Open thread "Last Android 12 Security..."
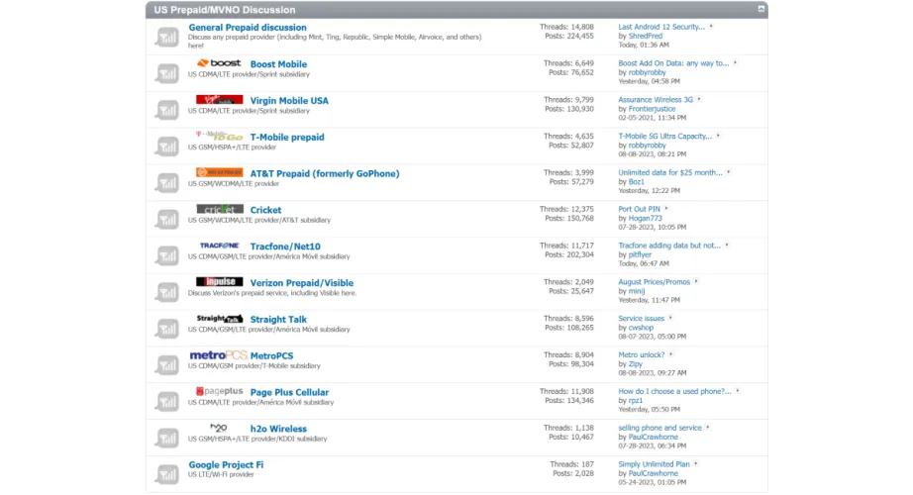This screenshot has width=913, height=495. tap(660, 27)
